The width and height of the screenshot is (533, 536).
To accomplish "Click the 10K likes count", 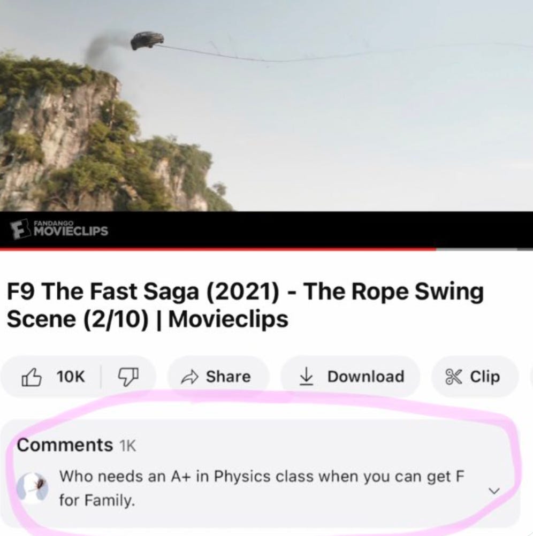I will pos(71,377).
